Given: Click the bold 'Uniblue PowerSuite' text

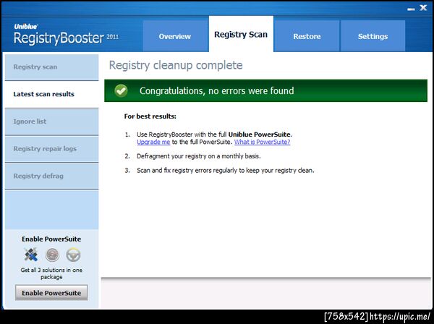Looking at the screenshot, I should pos(260,135).
